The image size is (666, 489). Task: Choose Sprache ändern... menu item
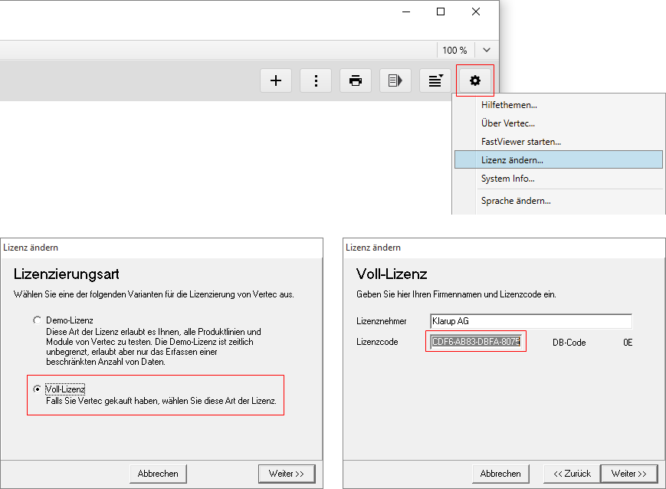pos(516,201)
